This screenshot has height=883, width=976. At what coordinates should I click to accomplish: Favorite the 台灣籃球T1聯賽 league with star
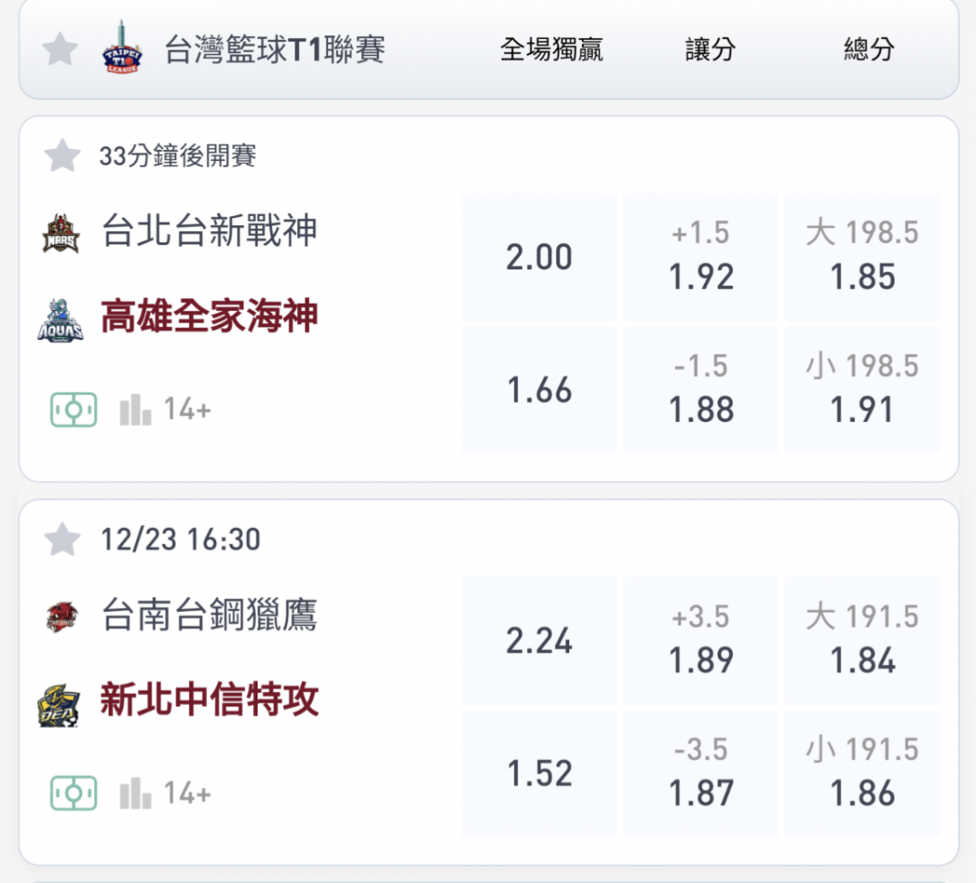tap(61, 50)
